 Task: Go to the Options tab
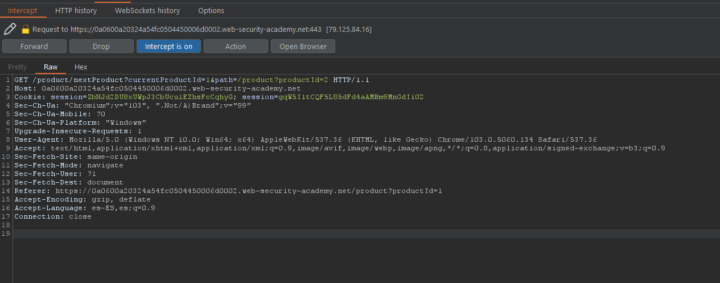pos(211,10)
